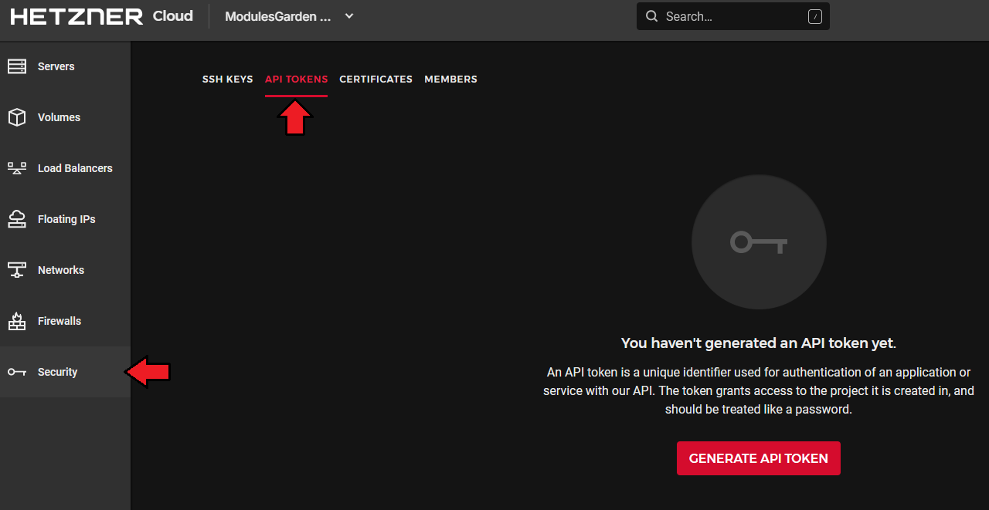Click the Firewalls brick wall icon
The height and width of the screenshot is (510, 989).
[x=17, y=321]
